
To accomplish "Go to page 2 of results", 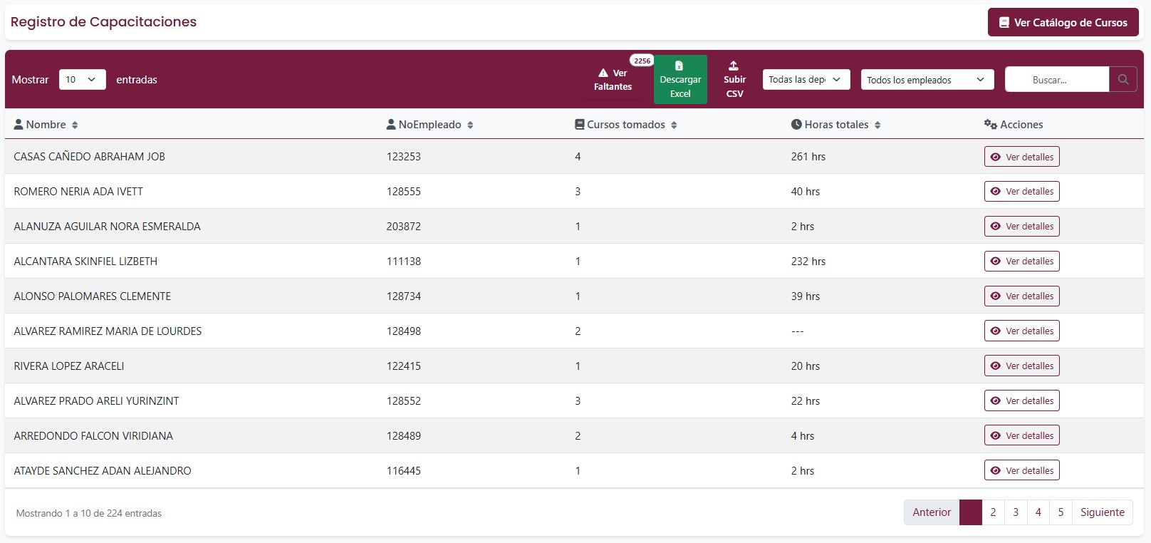I will pyautogui.click(x=993, y=512).
